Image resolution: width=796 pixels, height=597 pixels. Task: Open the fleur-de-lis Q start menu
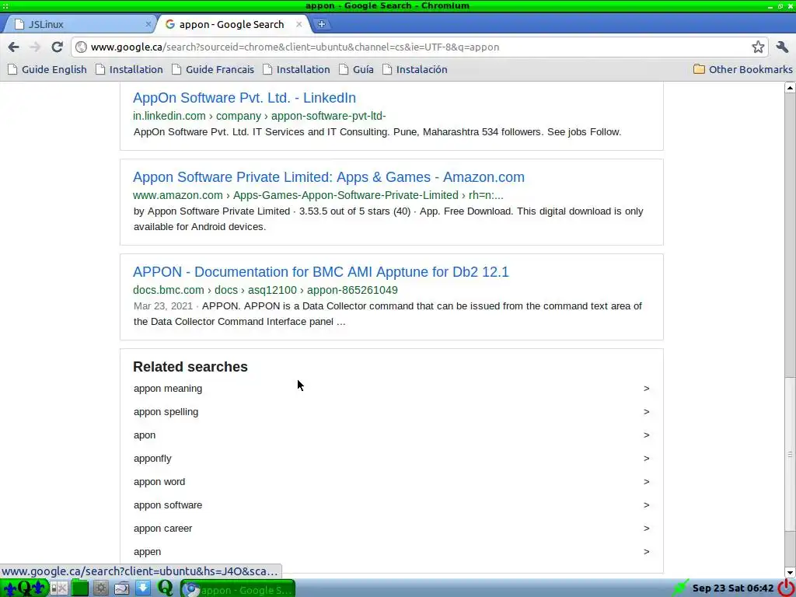pos(24,588)
